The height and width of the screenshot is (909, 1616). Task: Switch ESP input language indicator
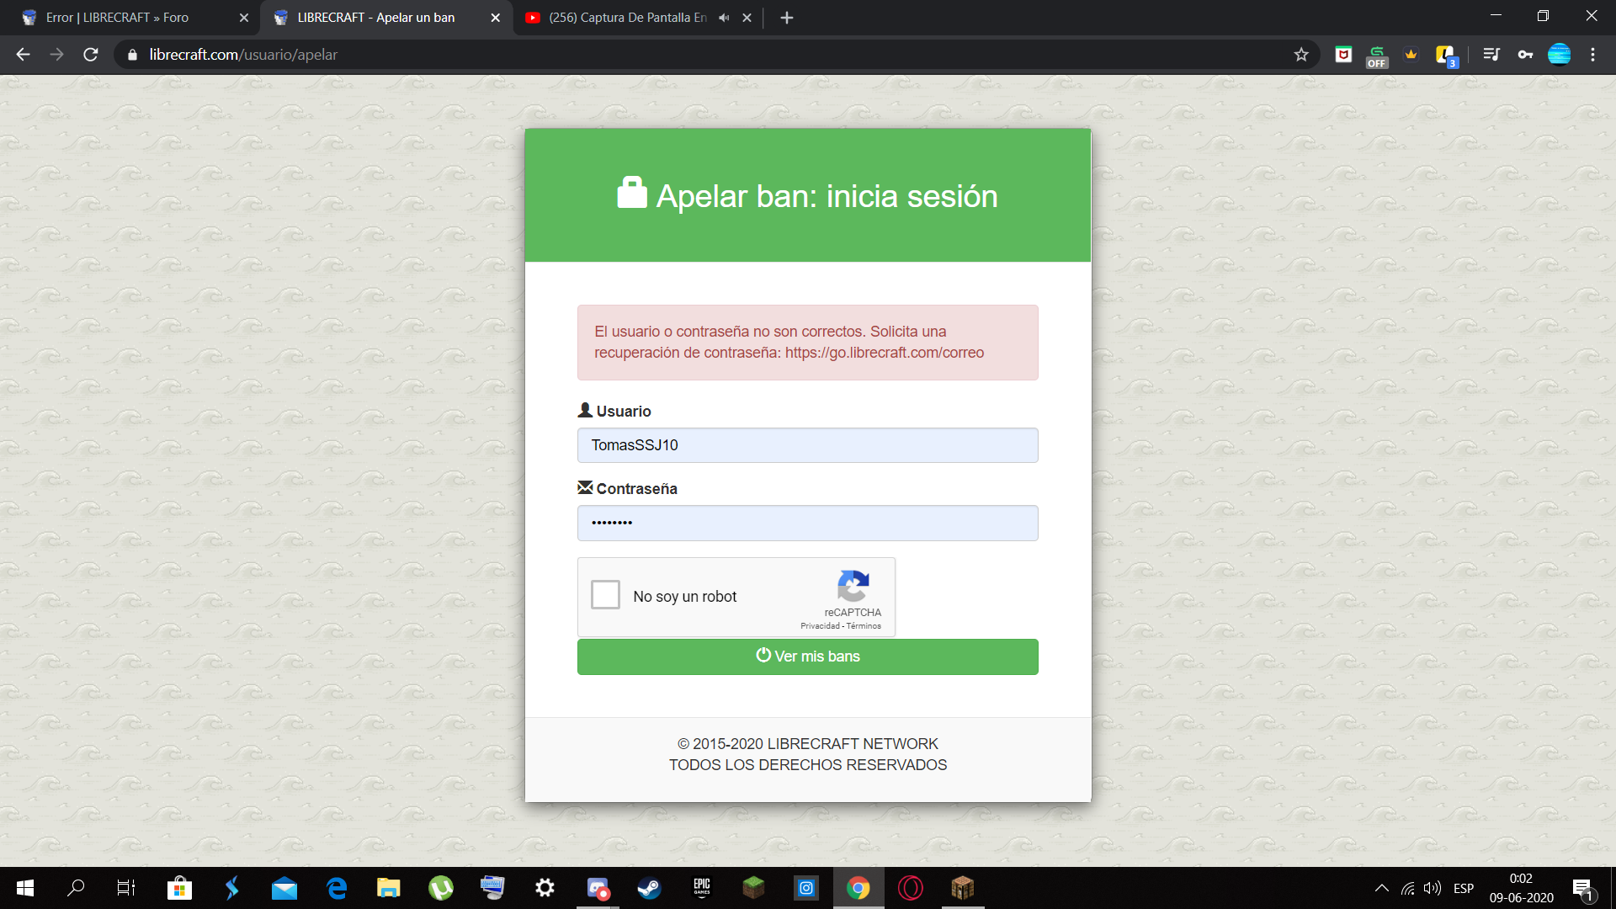1464,888
